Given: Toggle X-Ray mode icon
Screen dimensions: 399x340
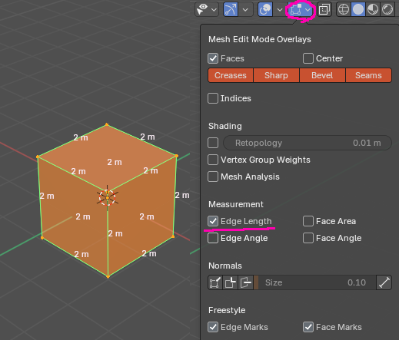Looking at the screenshot, I should point(324,10).
